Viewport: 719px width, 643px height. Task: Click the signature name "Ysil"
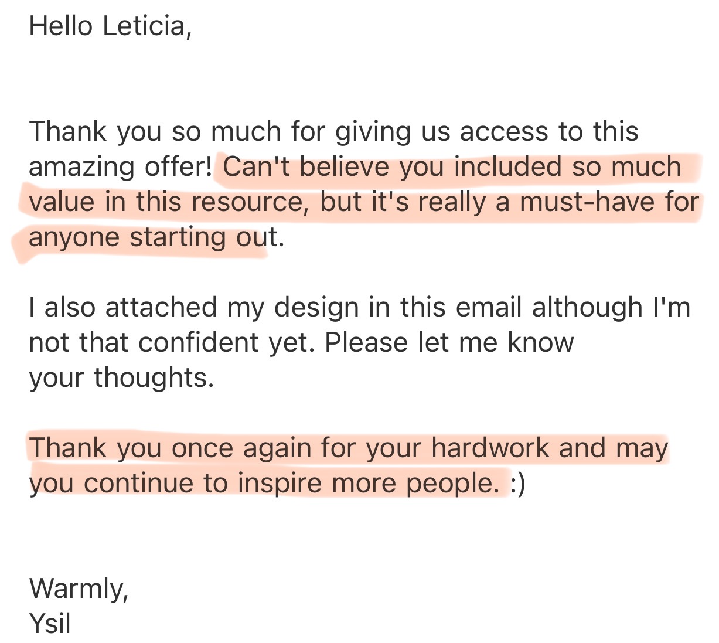pyautogui.click(x=50, y=623)
